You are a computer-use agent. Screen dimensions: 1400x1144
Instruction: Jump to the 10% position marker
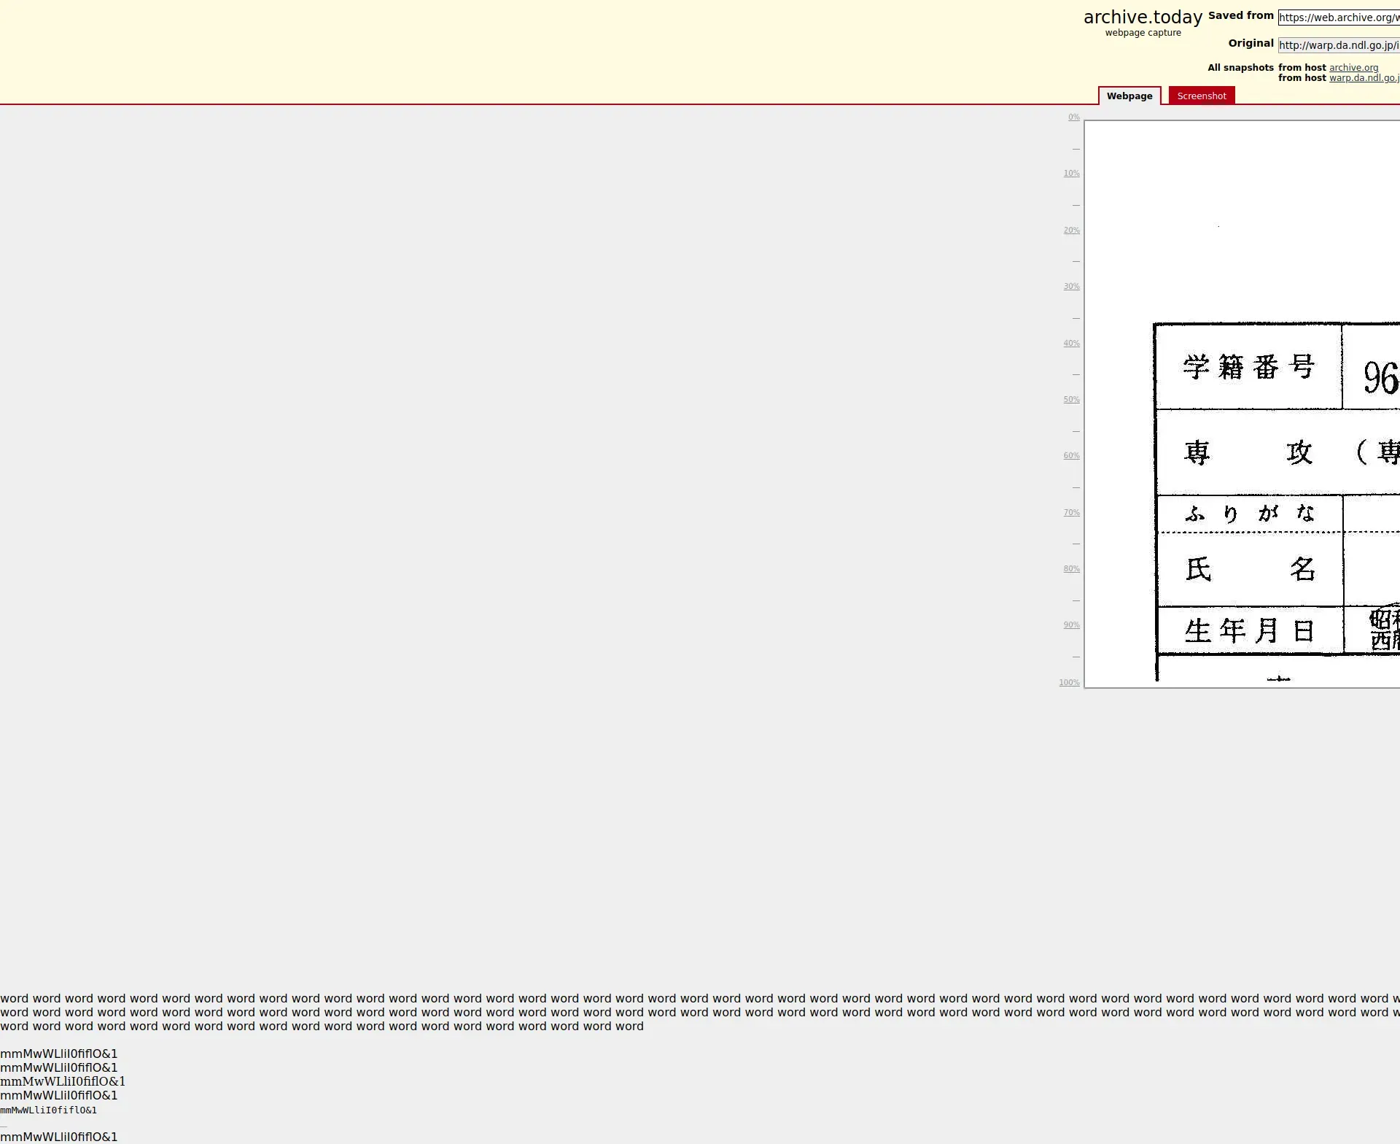tap(1071, 174)
